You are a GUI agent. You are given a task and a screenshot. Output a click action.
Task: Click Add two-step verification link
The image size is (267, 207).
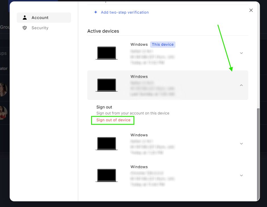pos(125,12)
